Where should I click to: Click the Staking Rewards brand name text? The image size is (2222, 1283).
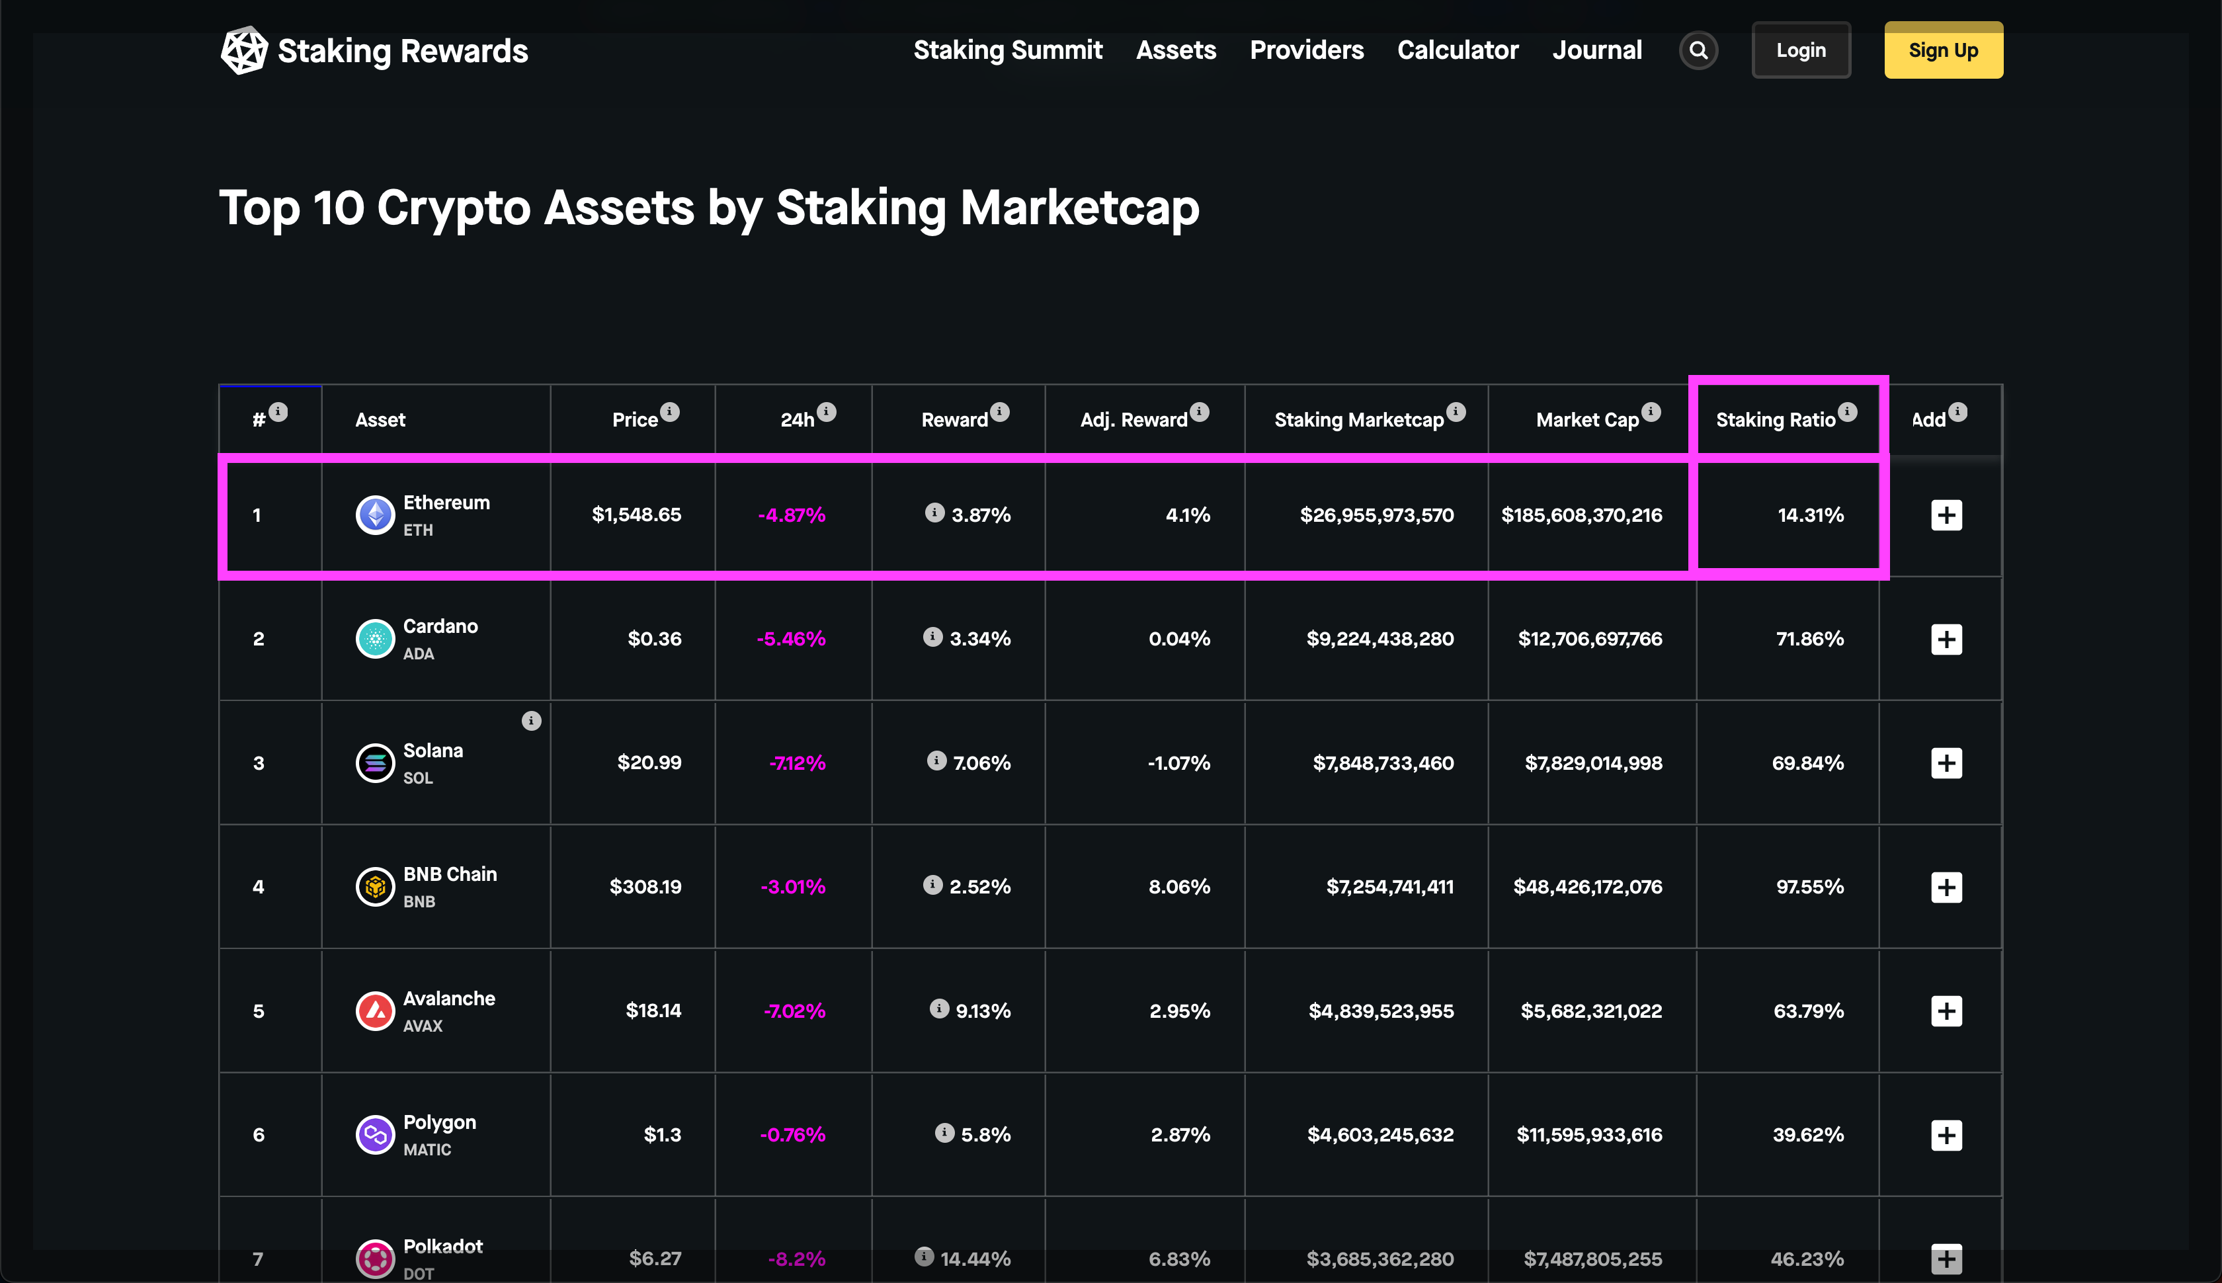click(x=403, y=51)
